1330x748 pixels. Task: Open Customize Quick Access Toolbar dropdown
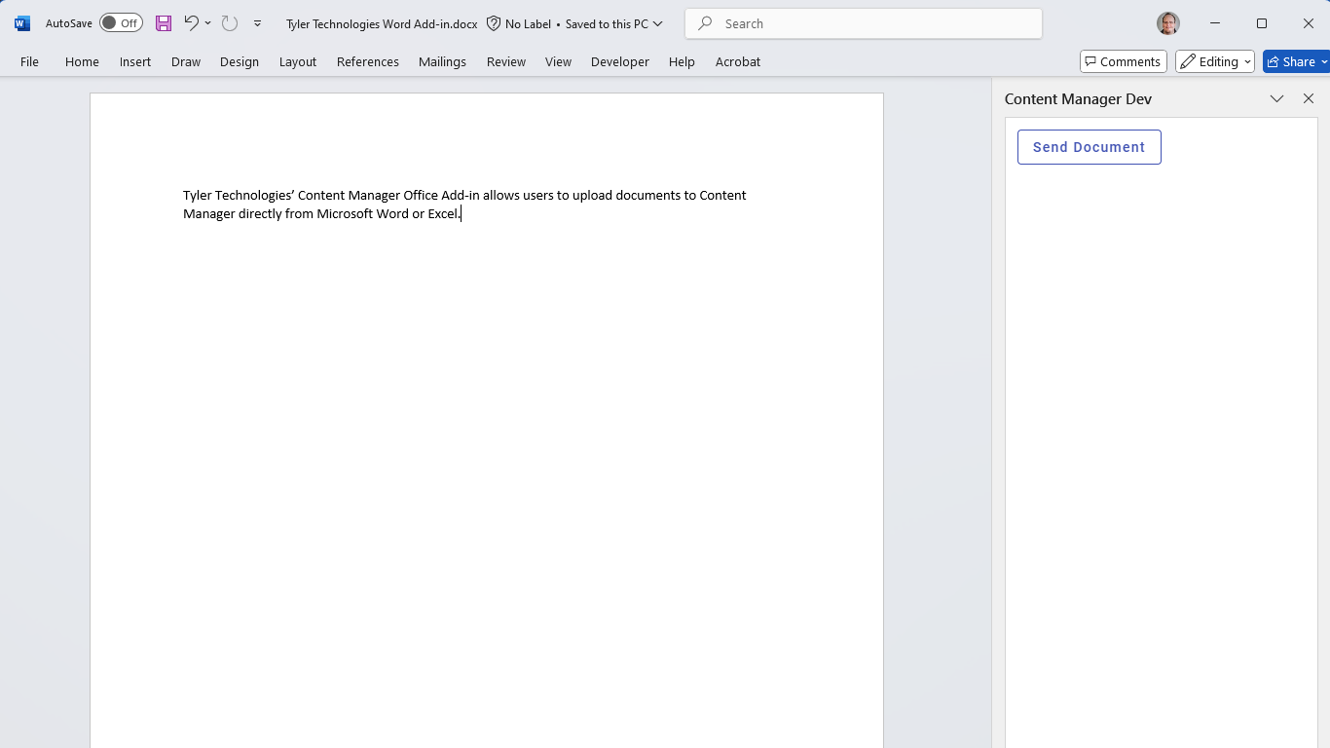[257, 23]
